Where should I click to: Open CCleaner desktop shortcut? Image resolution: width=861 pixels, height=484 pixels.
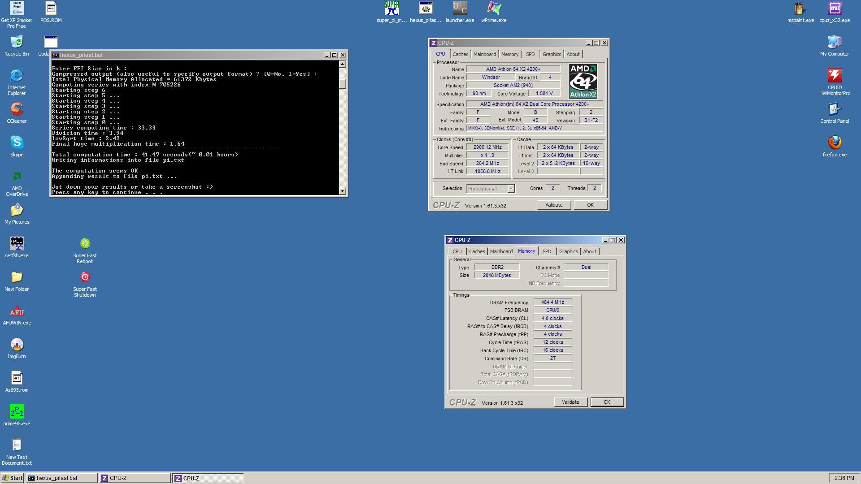pos(17,113)
